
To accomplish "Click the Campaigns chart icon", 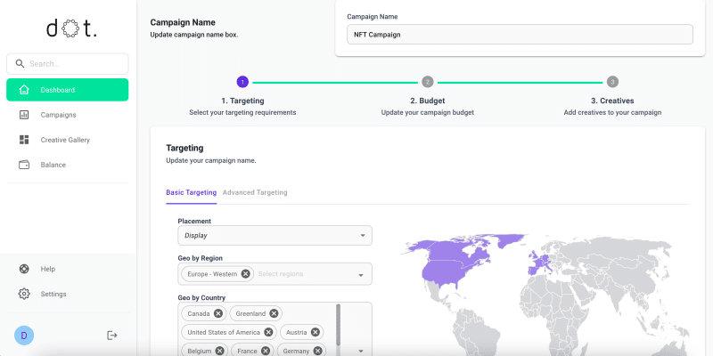I will [x=24, y=115].
